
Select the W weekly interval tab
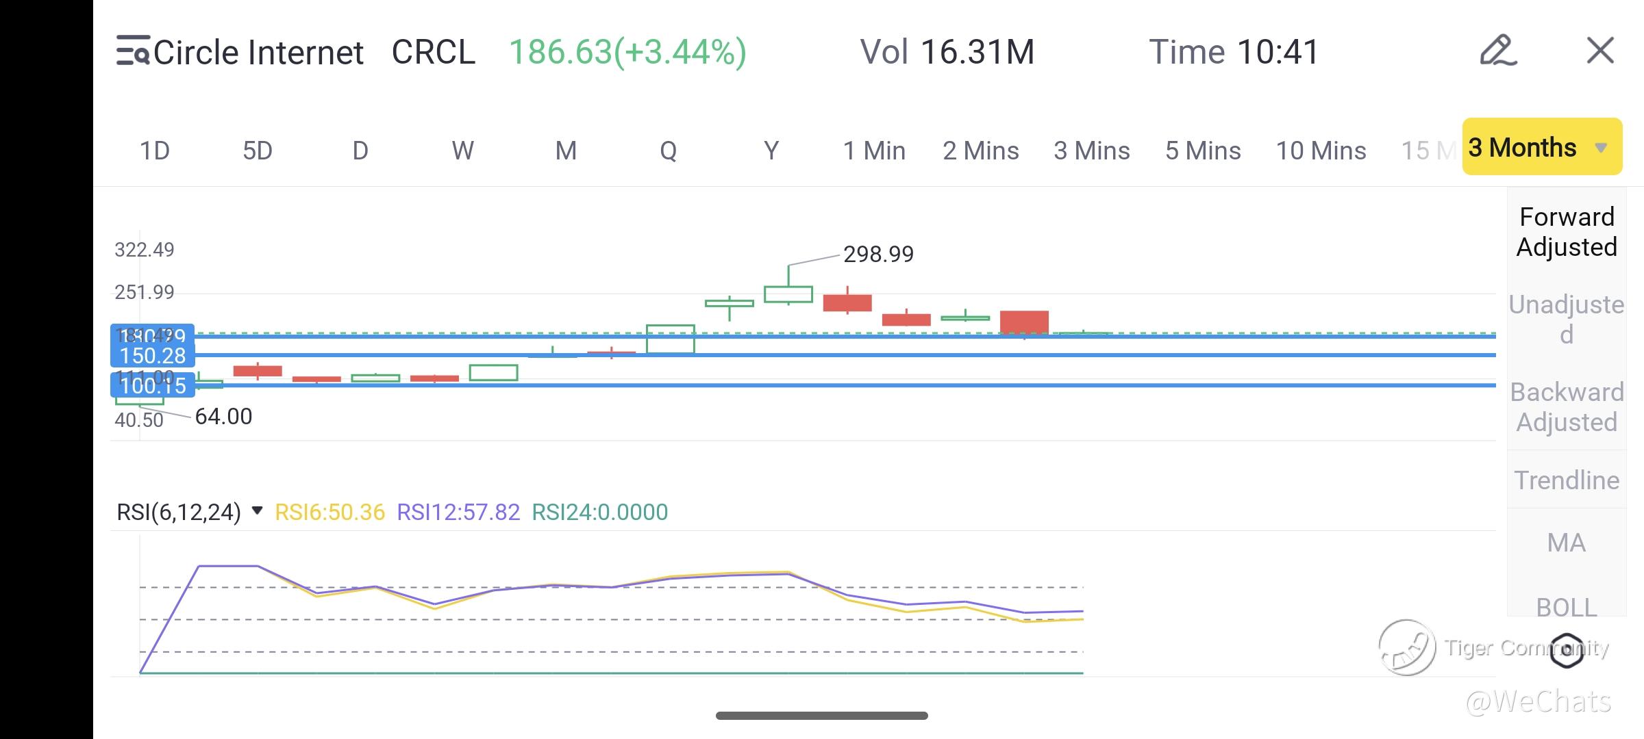tap(463, 151)
